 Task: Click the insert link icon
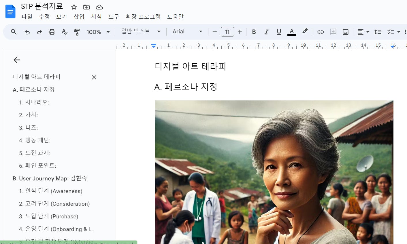321,32
